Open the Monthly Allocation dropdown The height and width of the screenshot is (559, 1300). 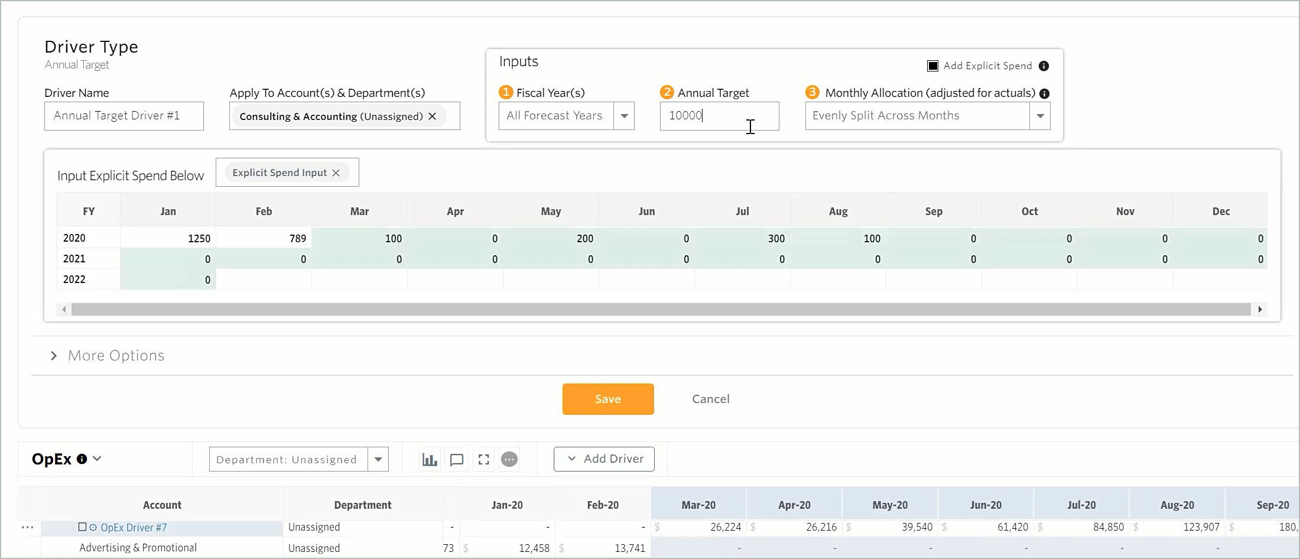[x=1040, y=116]
